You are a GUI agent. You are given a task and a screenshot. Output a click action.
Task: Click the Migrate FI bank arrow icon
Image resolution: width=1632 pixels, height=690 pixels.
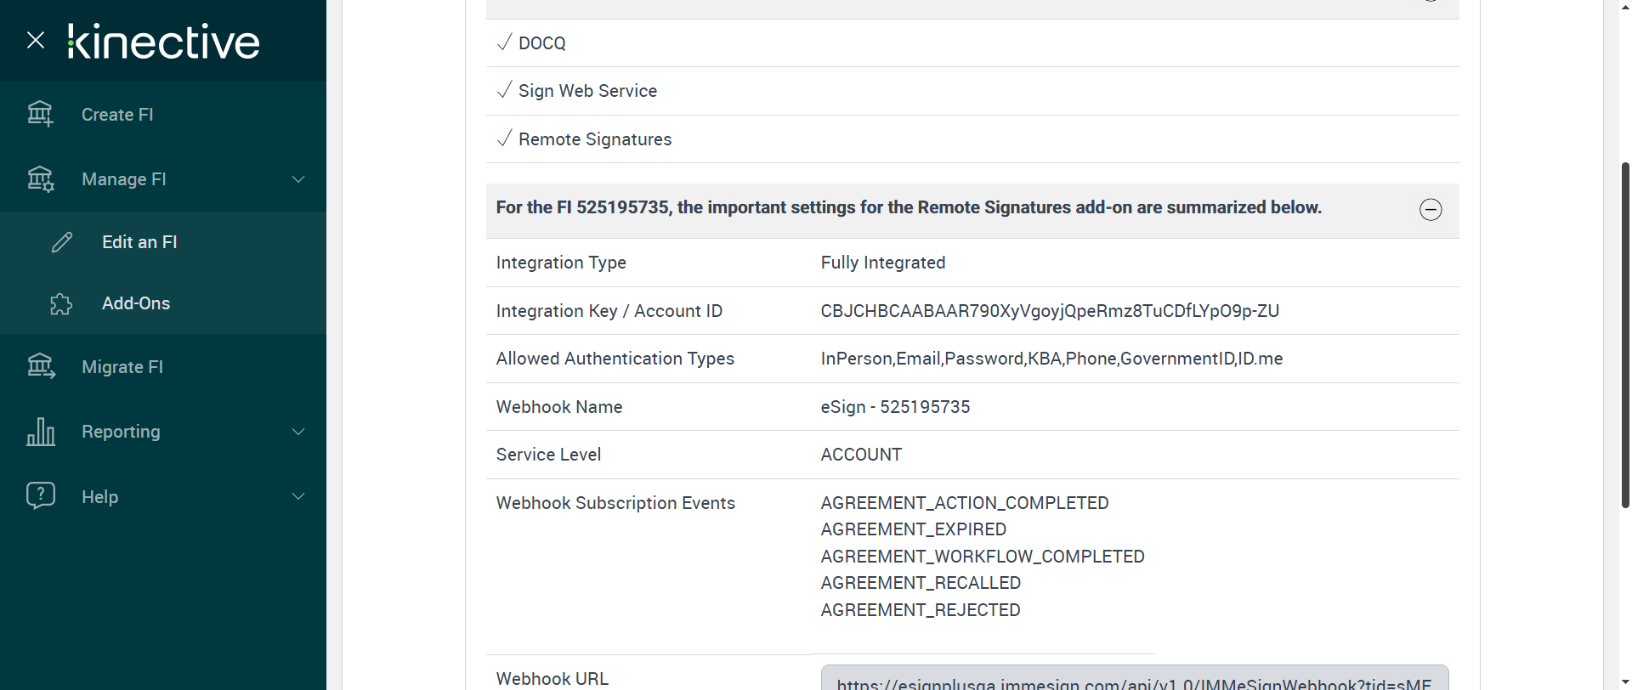[x=40, y=366]
